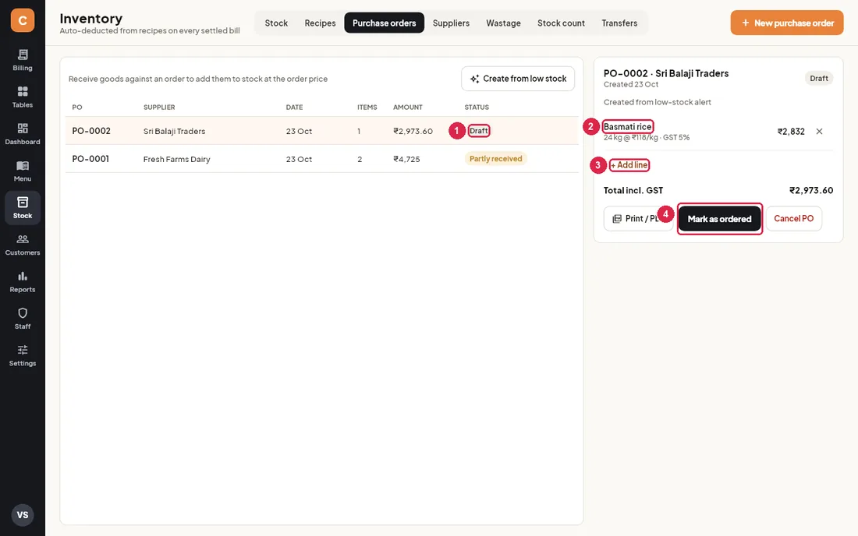
Task: Click Sri Balaji Traders supplier cell
Action: coord(174,131)
